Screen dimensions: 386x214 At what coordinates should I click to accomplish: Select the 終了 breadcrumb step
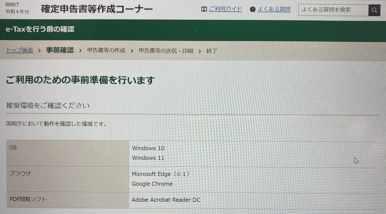tap(212, 51)
